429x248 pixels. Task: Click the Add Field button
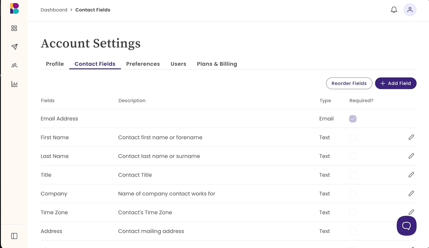[x=395, y=83]
